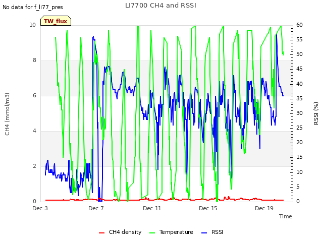The height and width of the screenshot is (242, 323).
Task: Click x-axis label 'Dec 11'
Action: pos(152,208)
